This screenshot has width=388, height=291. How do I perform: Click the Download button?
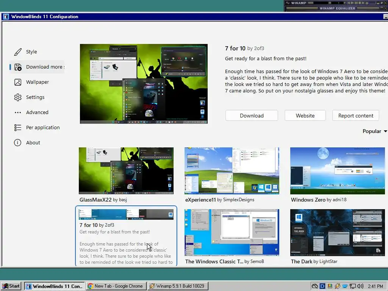tap(252, 116)
